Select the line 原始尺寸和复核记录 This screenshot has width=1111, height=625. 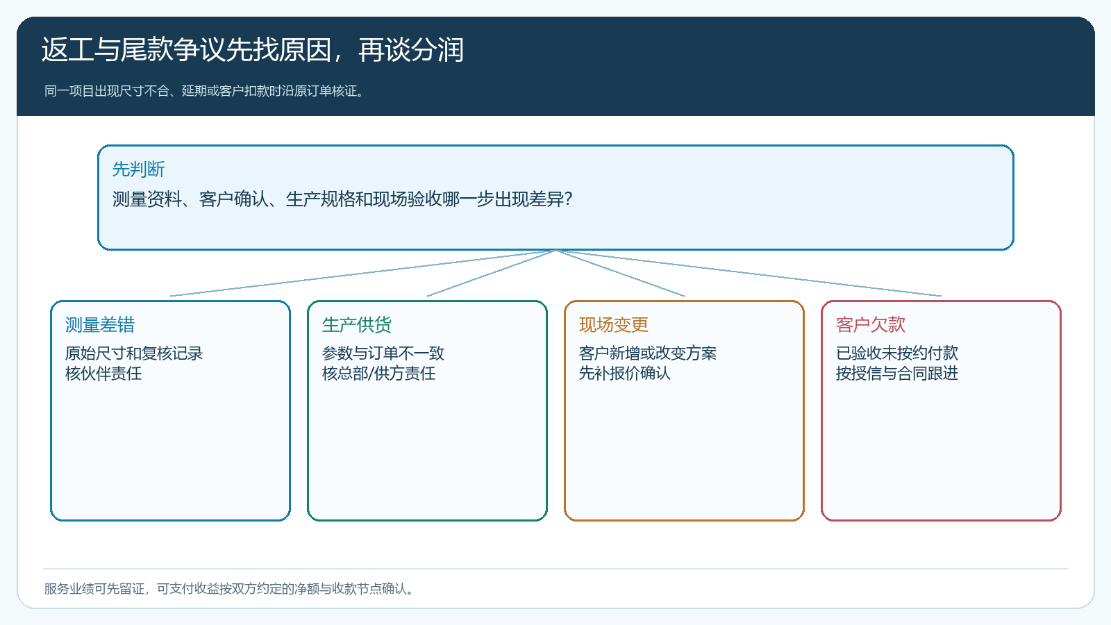coord(134,353)
